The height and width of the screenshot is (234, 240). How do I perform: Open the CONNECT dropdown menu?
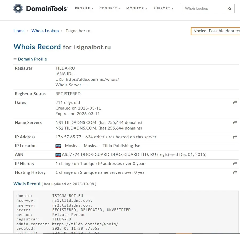(110, 8)
